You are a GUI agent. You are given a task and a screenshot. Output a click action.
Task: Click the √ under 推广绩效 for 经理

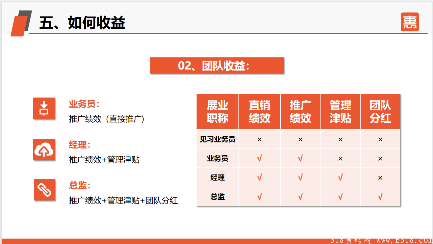coord(300,178)
